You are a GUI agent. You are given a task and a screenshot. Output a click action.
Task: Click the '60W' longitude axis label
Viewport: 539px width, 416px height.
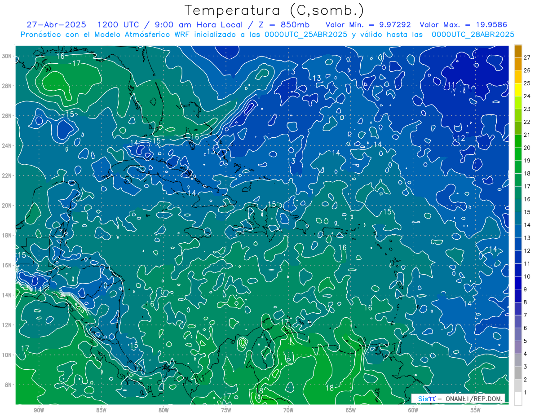tap(413, 410)
